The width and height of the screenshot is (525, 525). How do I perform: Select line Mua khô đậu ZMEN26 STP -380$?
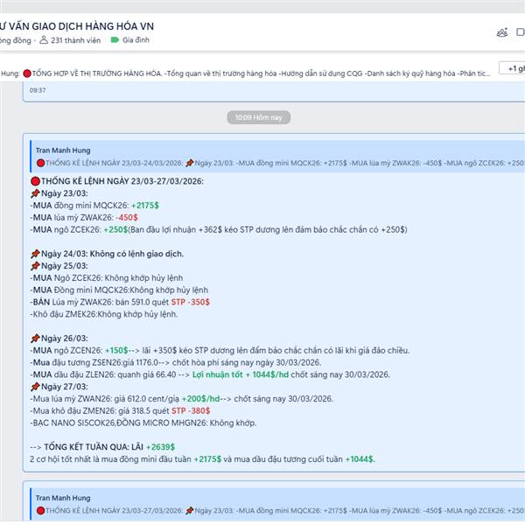120,411
